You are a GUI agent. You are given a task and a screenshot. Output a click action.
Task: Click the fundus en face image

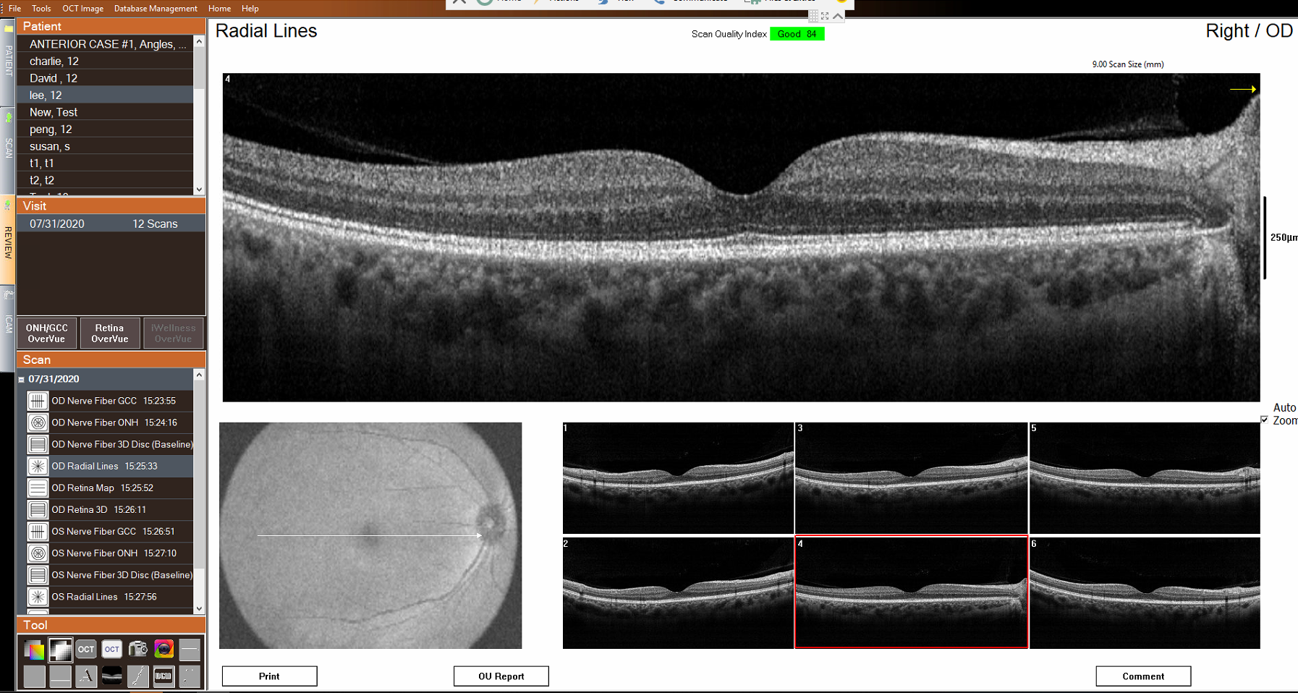point(370,535)
